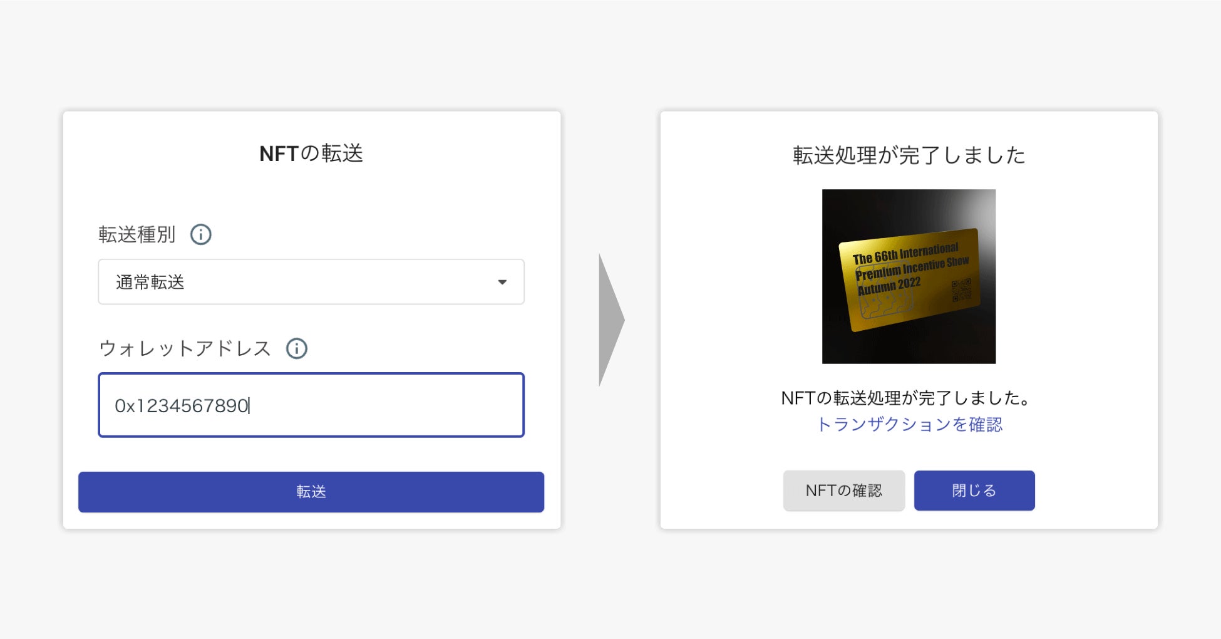Open the 通常転送 transfer type combo box
Screen dimensions: 1221x639
[311, 282]
